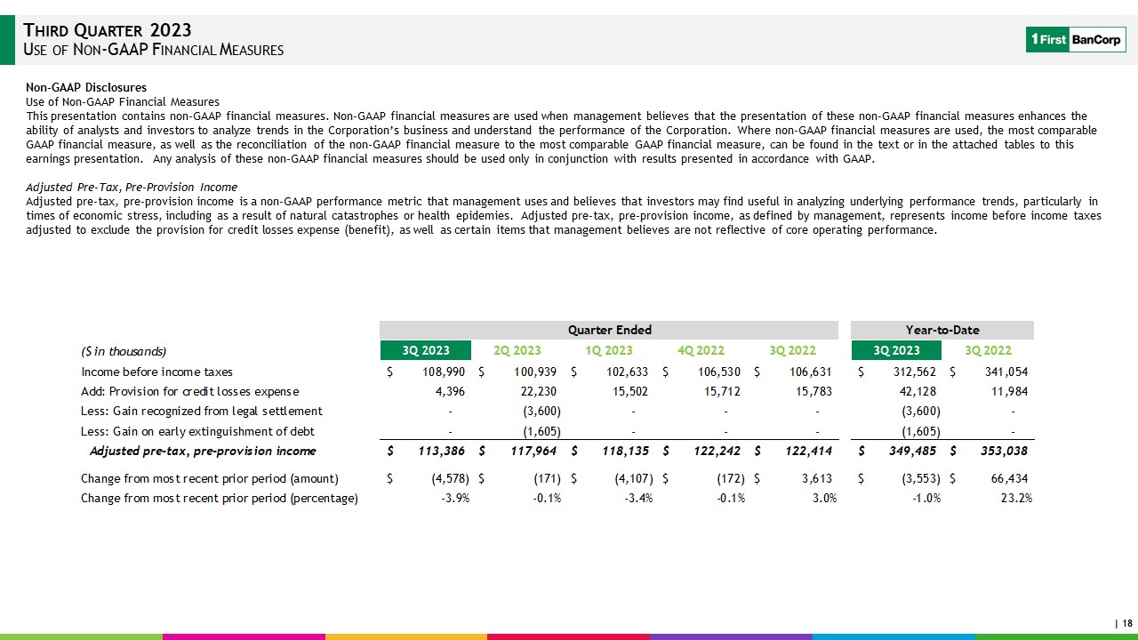1138x640 pixels.
Task: Click the page number 18
Action: pyautogui.click(x=1126, y=625)
